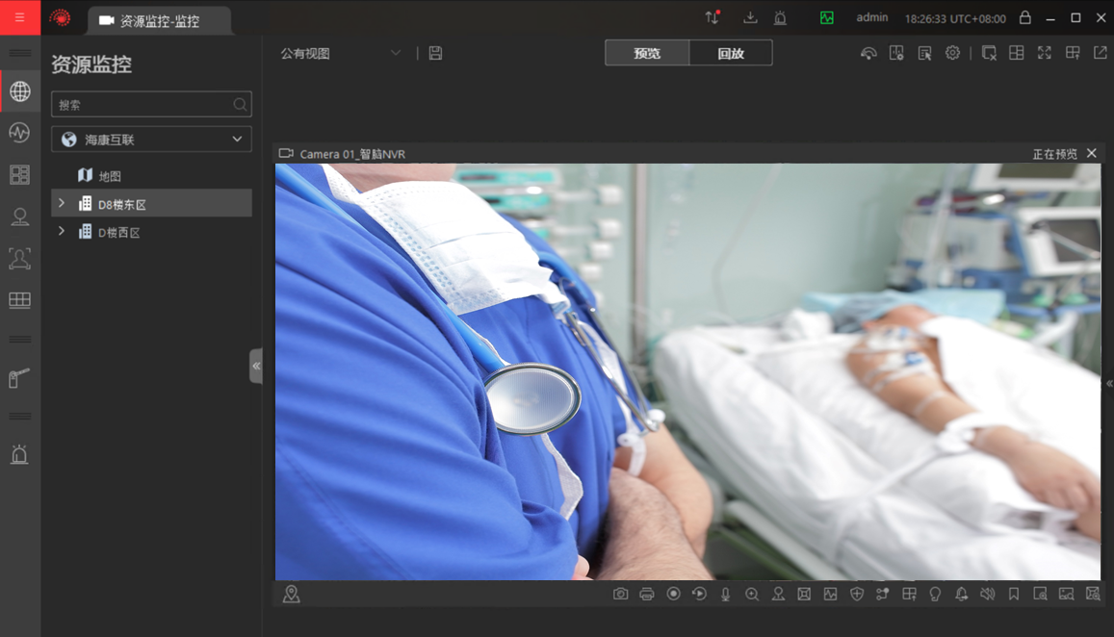The height and width of the screenshot is (637, 1114).
Task: Open the PTZ control icon
Action: point(778,594)
